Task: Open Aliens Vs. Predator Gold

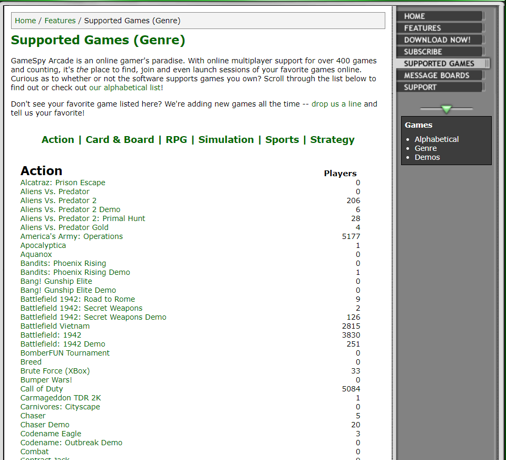Action: 64,227
